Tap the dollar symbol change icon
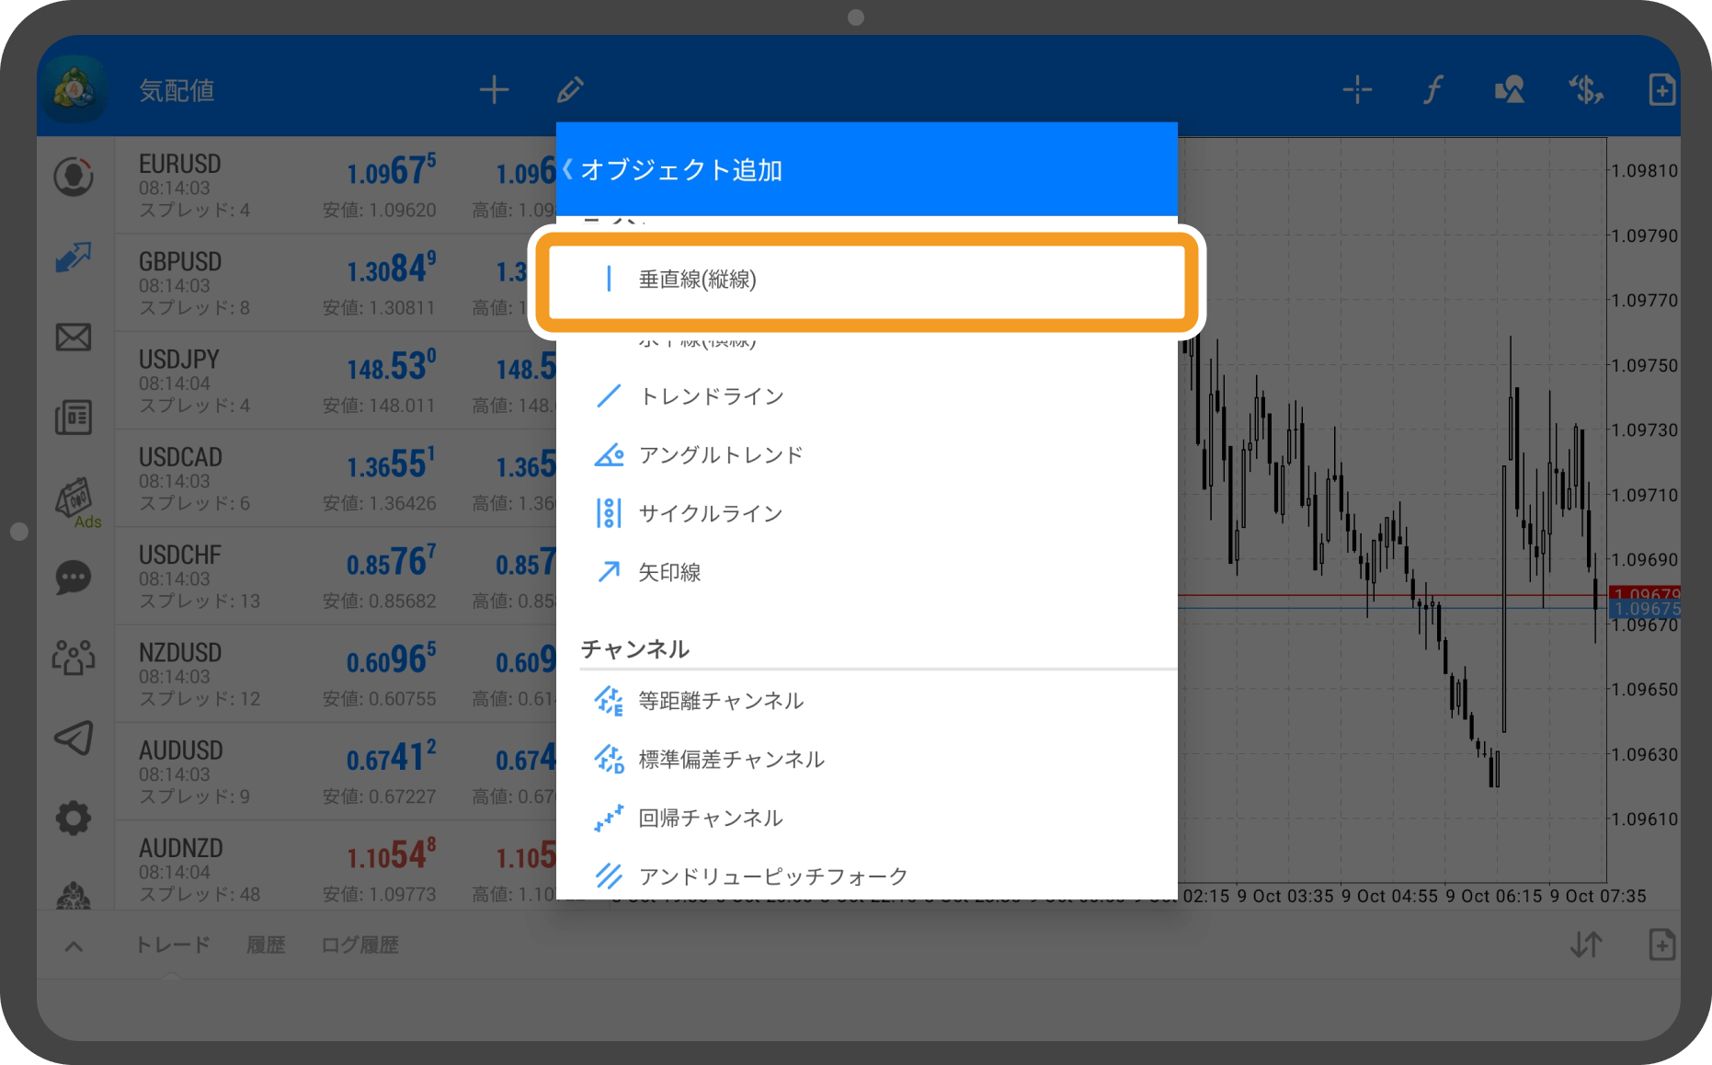Screen dimensions: 1712x1065 (x=1585, y=90)
